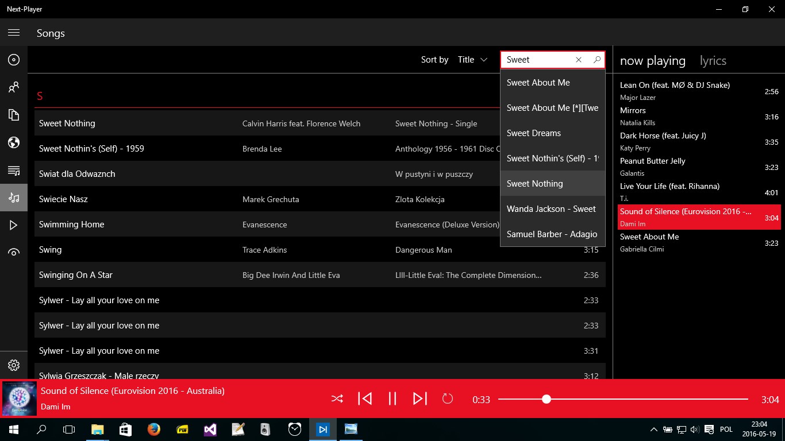Toggle the repeat mode button
Screen dimensions: 785x441
[x=448, y=399]
